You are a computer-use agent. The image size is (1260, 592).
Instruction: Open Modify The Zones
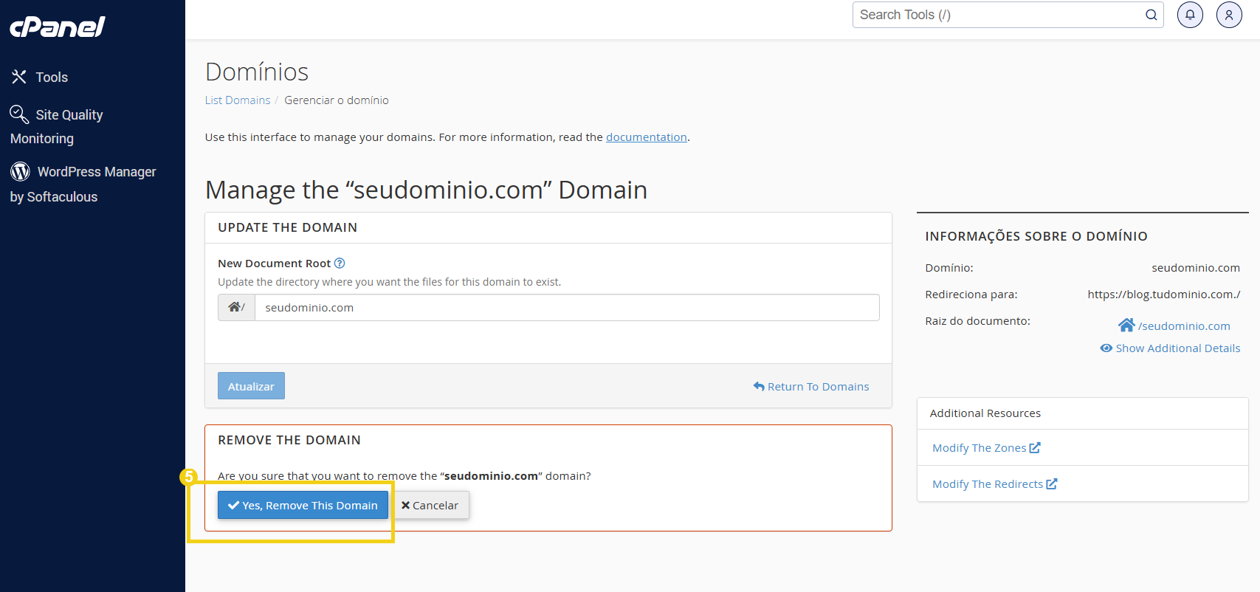[x=986, y=448]
